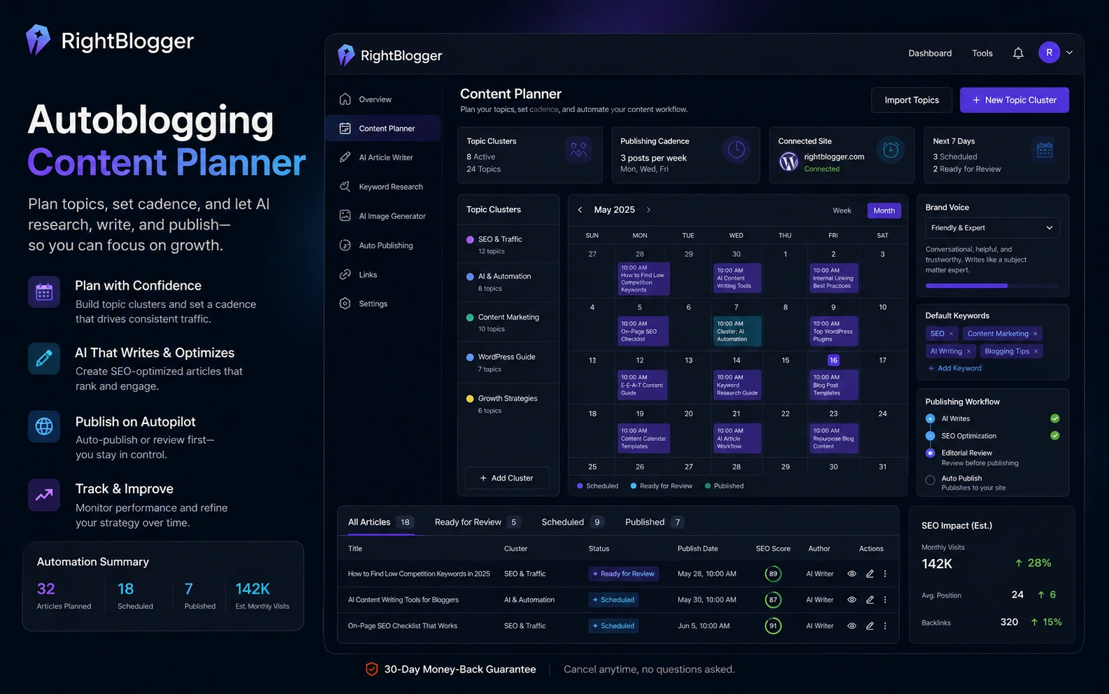This screenshot has width=1109, height=694.
Task: Preview the AI Content Writing Tools article (eye)
Action: (x=852, y=600)
